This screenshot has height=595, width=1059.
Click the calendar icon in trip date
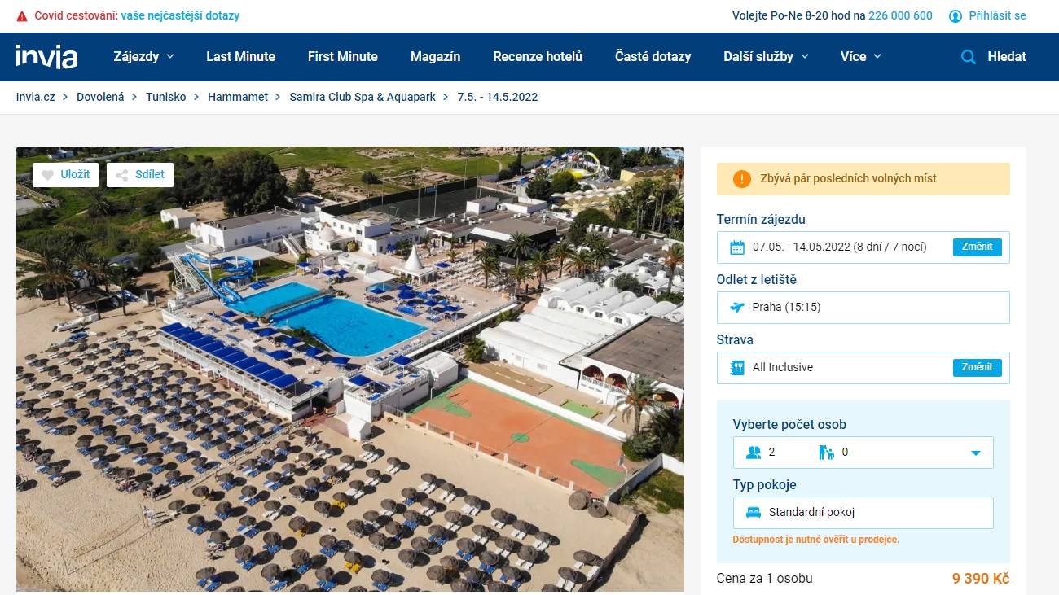pyautogui.click(x=737, y=247)
